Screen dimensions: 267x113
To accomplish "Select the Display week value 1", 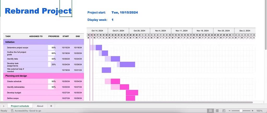I will coord(112,20).
